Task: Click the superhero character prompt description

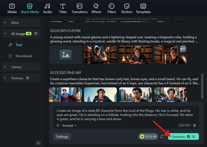Action: (x=125, y=81)
